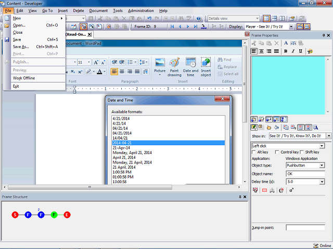Click Paint drawing in WordPad ribbon
Screen dimensions: 333x249
click(x=174, y=67)
